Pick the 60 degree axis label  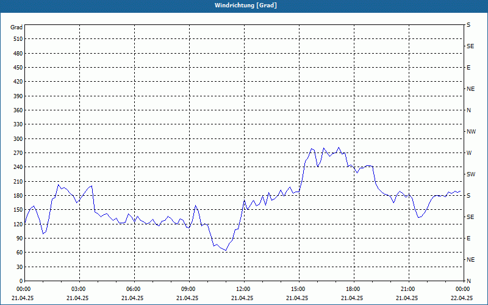(x=20, y=253)
